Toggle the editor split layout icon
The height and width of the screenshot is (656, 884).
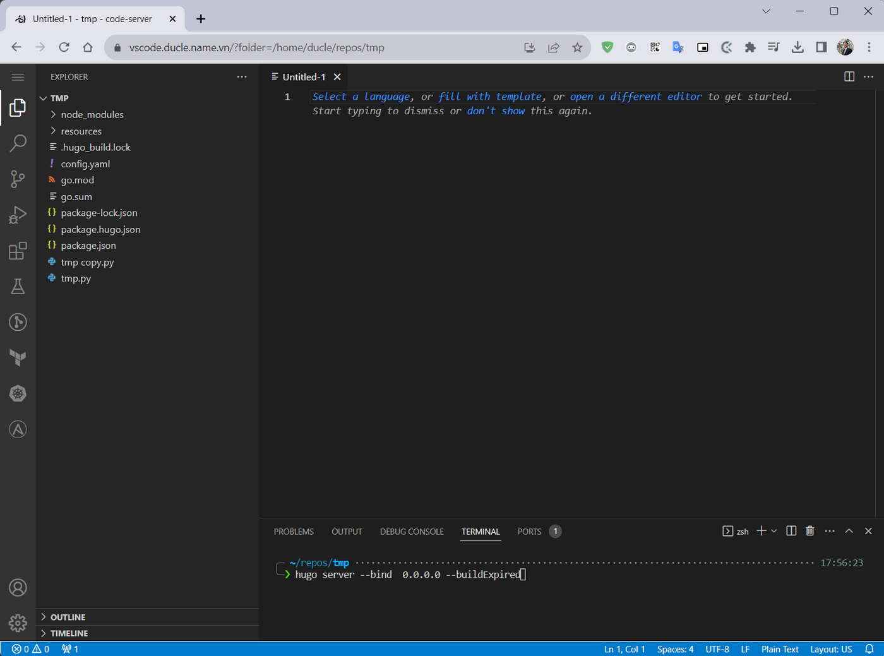pyautogui.click(x=848, y=76)
